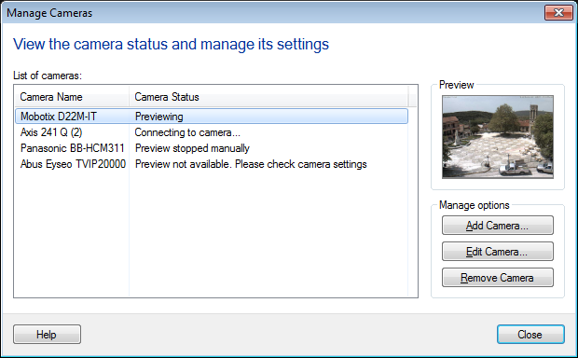Click 'Preview stopped manually' status text
Image resolution: width=578 pixels, height=358 pixels.
[x=192, y=148]
